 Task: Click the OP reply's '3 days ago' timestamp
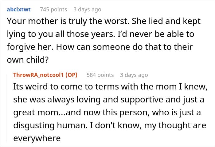click(x=134, y=75)
